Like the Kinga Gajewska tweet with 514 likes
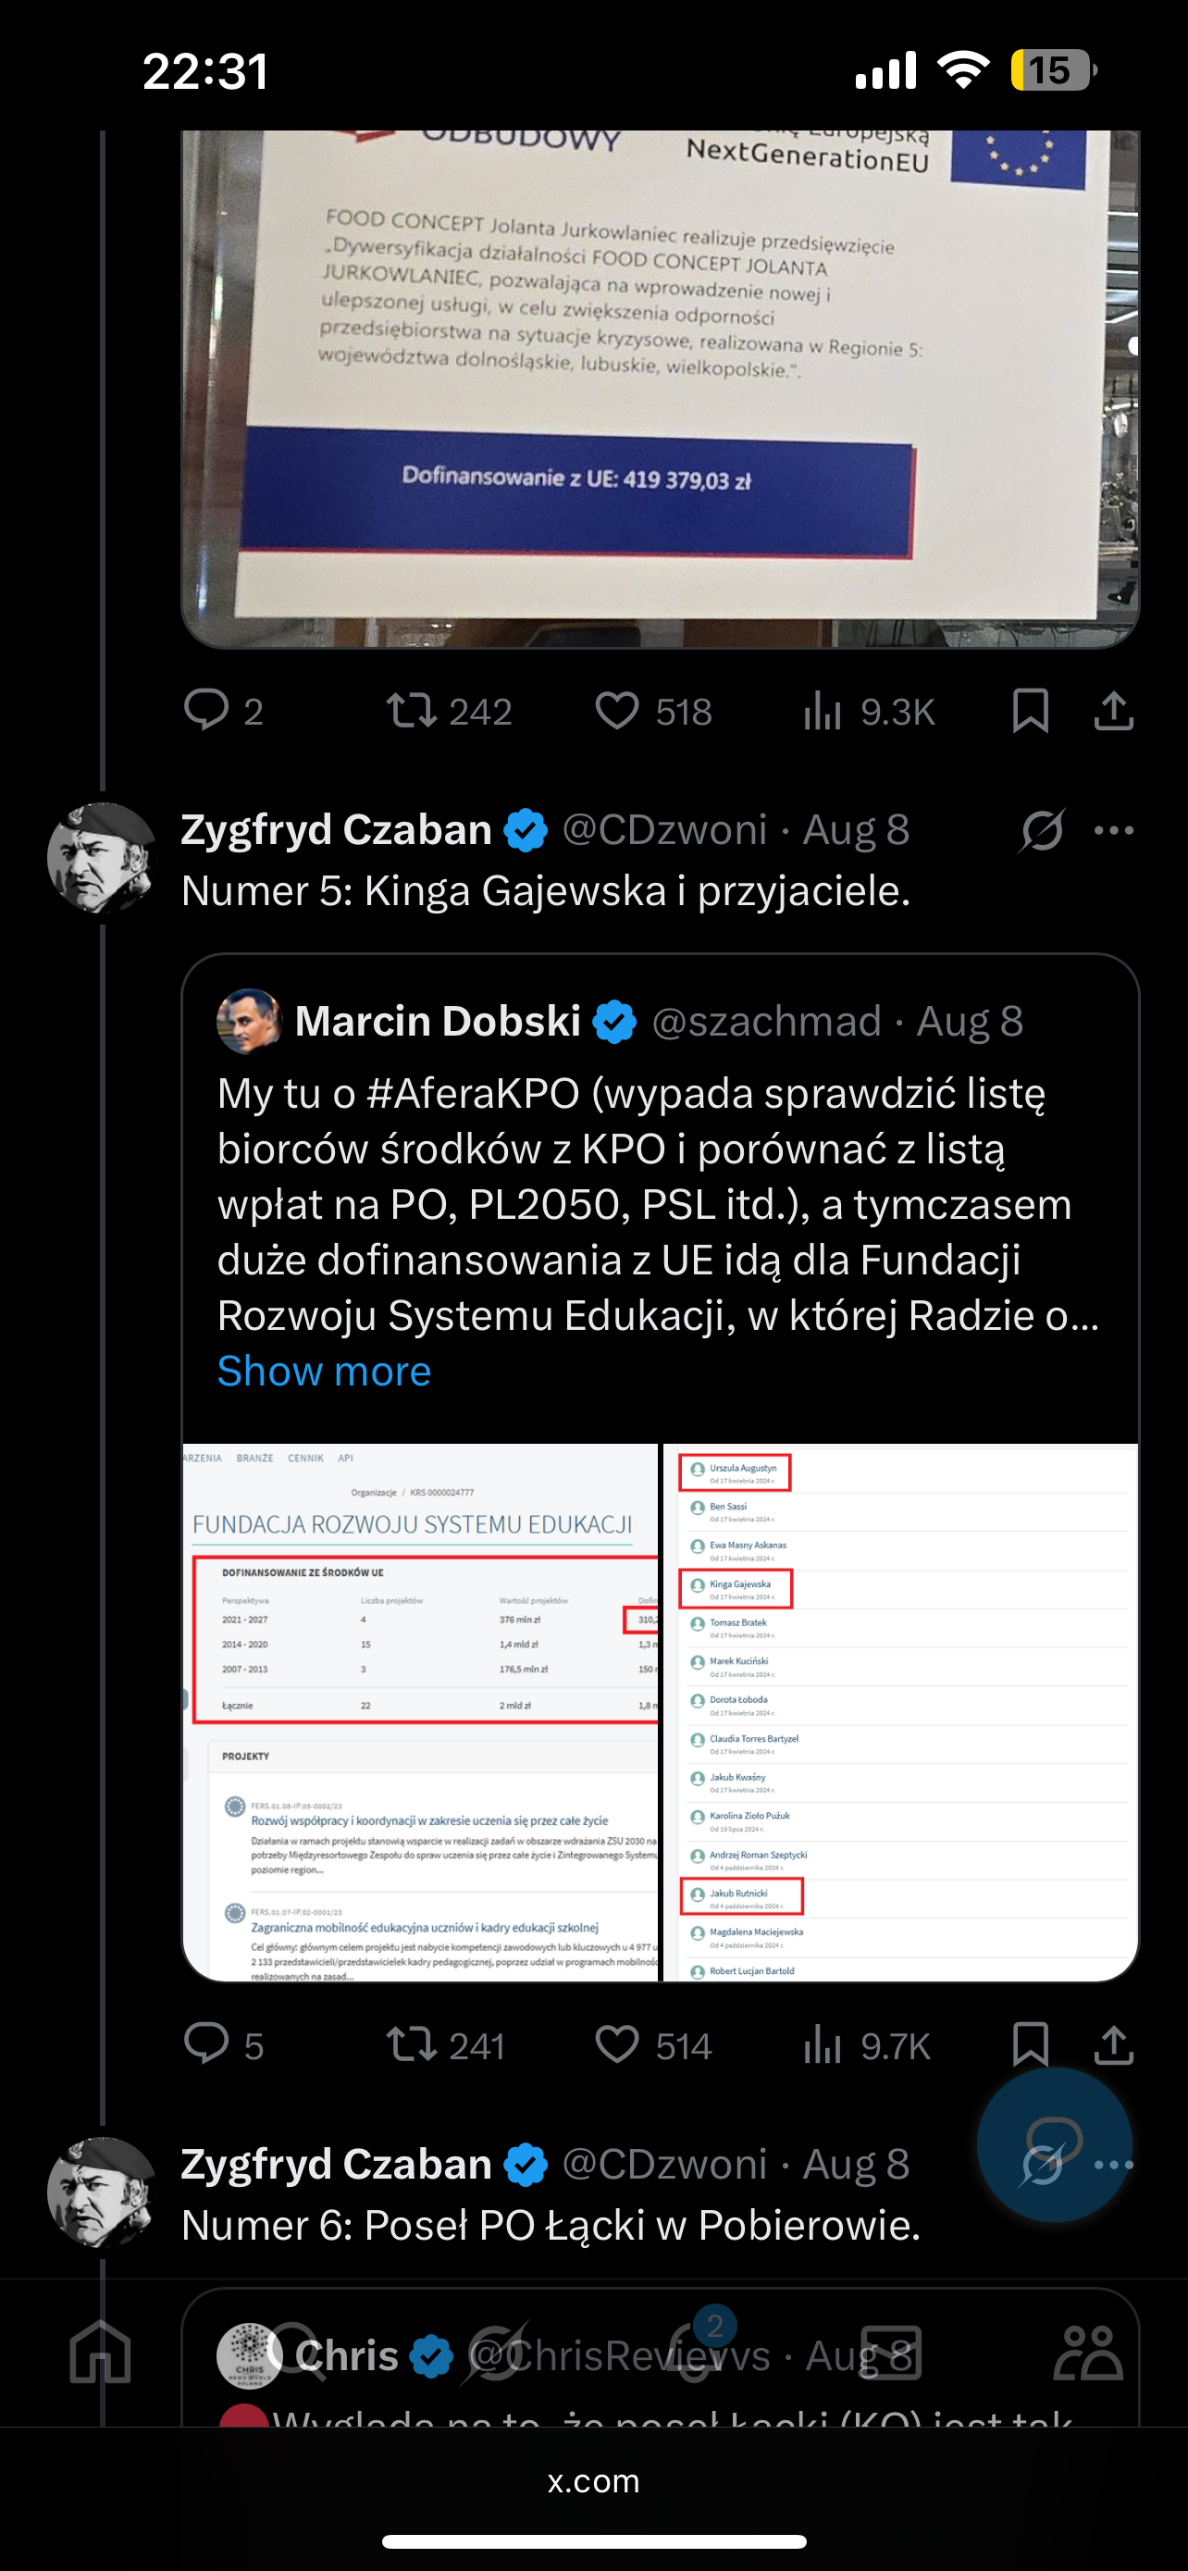The width and height of the screenshot is (1188, 2571). click(x=617, y=2045)
